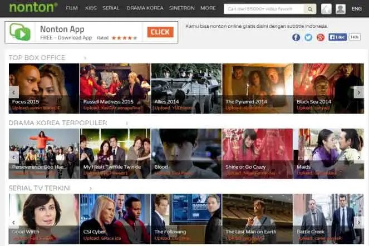Open Allies 2014 thumbnail
Screen dimensions: 369x246
pyautogui.click(x=186, y=88)
